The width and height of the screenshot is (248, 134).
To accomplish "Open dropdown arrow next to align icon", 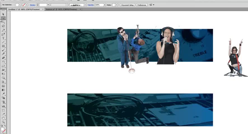I will pos(154,5).
